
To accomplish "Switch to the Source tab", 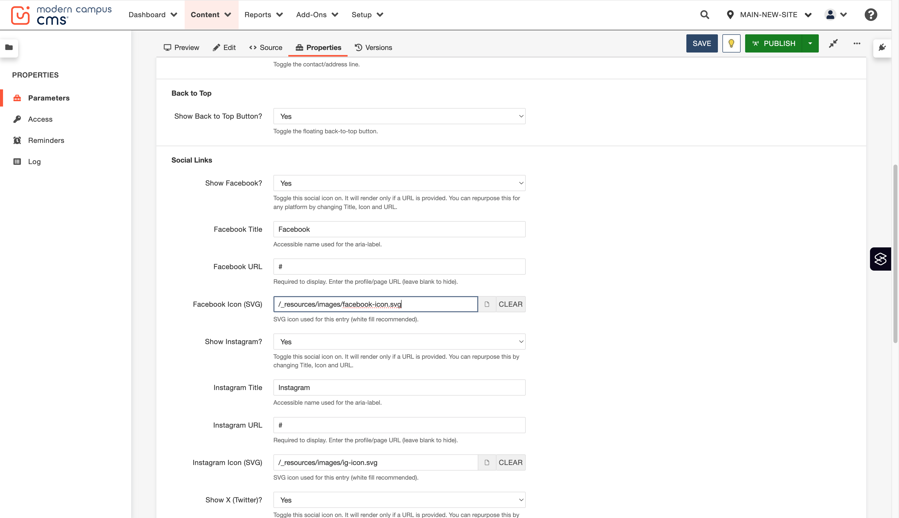I will (266, 47).
